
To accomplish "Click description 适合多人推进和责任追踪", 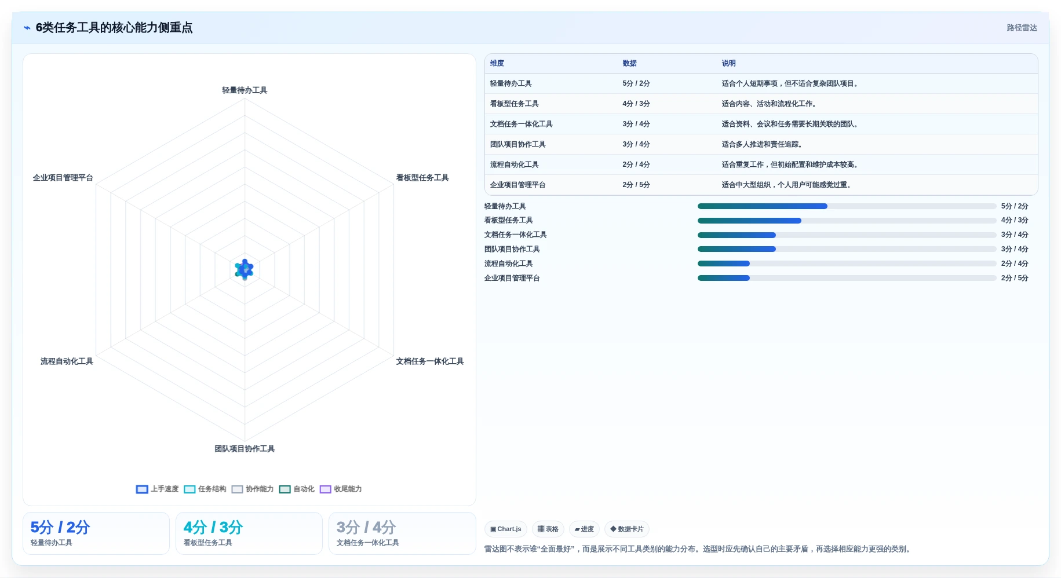I will click(762, 144).
